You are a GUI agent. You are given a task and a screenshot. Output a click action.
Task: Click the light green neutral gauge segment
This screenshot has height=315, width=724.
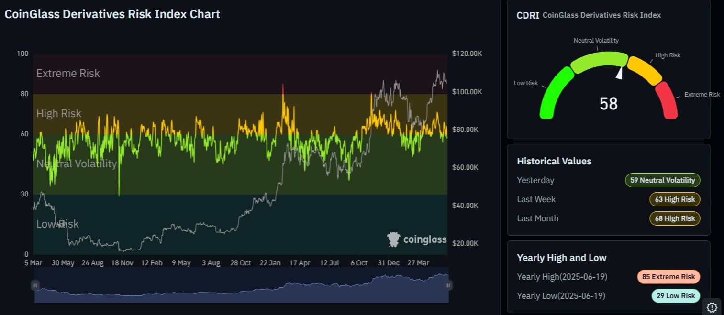click(599, 62)
